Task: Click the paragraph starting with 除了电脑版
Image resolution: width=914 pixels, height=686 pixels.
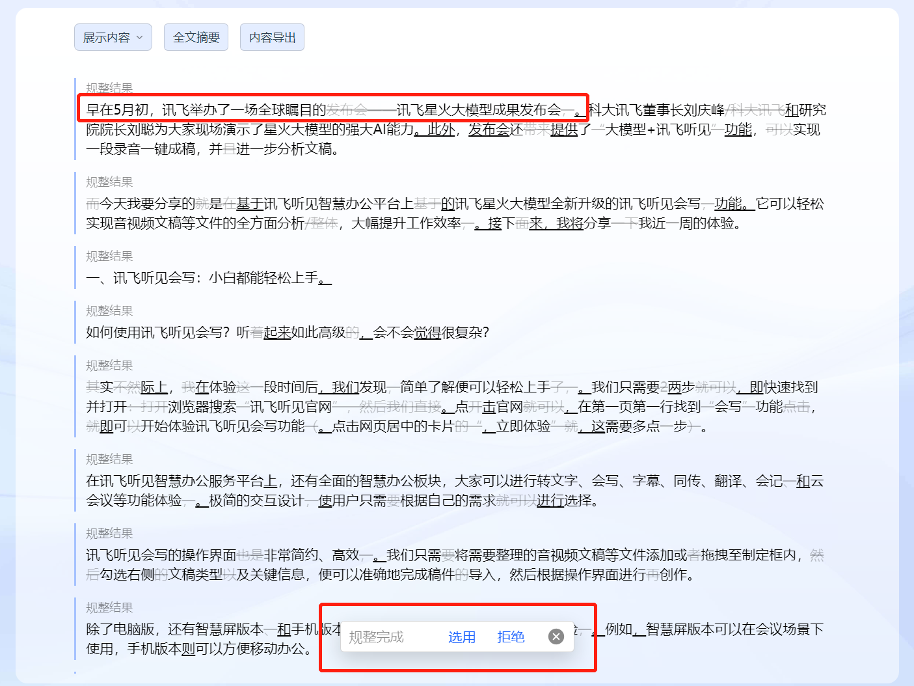Action: coord(455,639)
